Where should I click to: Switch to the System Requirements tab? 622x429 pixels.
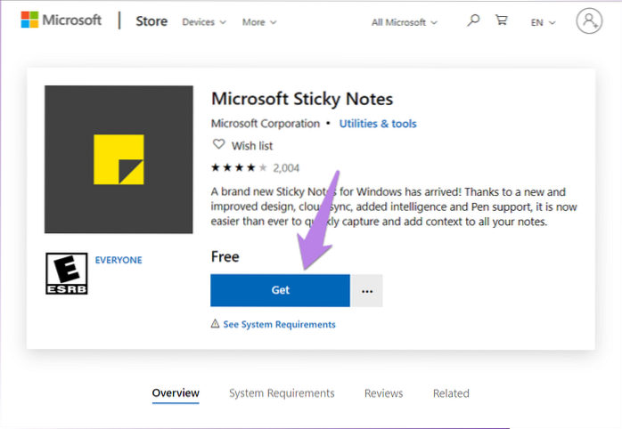[x=282, y=393]
